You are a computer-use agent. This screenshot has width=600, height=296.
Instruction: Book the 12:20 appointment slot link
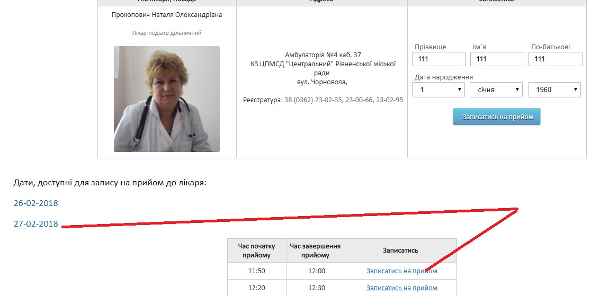[402, 288]
